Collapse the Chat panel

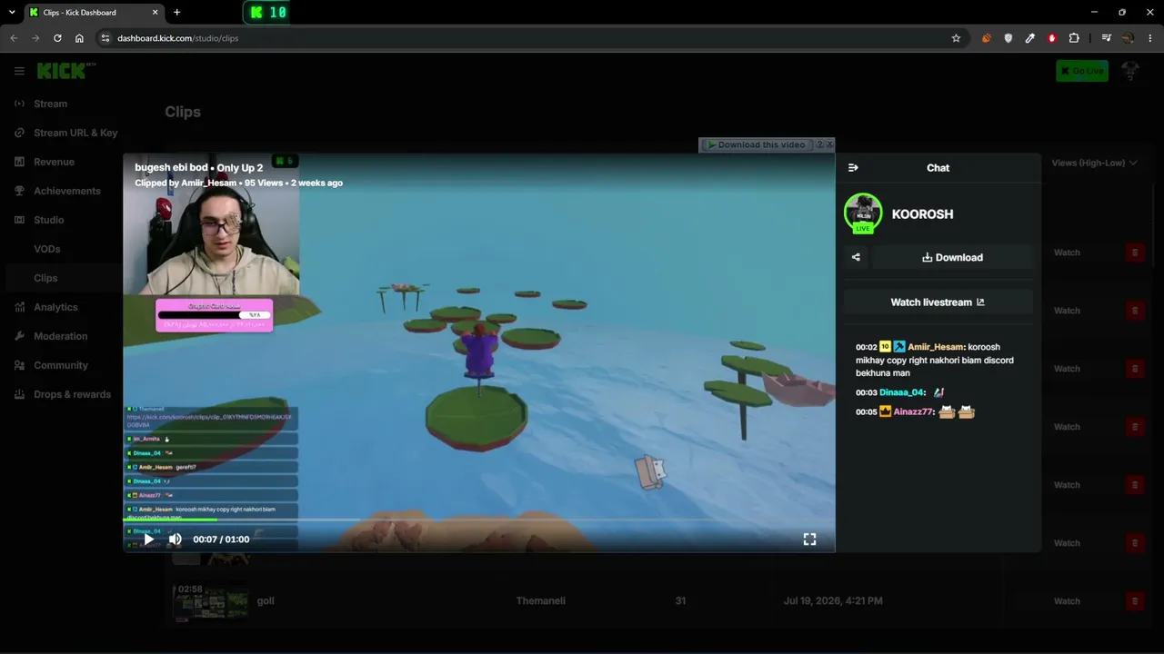[853, 168]
